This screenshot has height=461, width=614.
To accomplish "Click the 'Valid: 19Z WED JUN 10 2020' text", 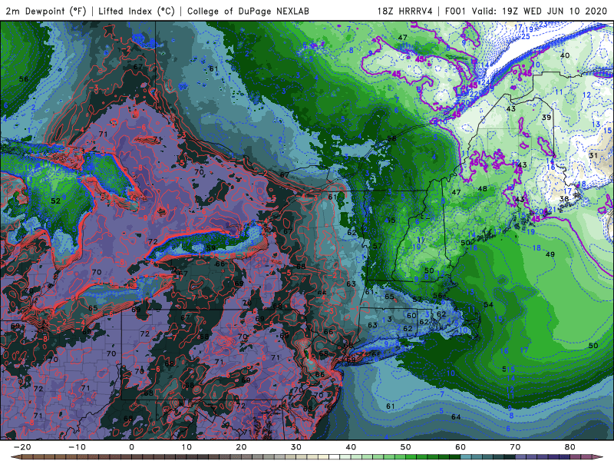I will [x=540, y=11].
